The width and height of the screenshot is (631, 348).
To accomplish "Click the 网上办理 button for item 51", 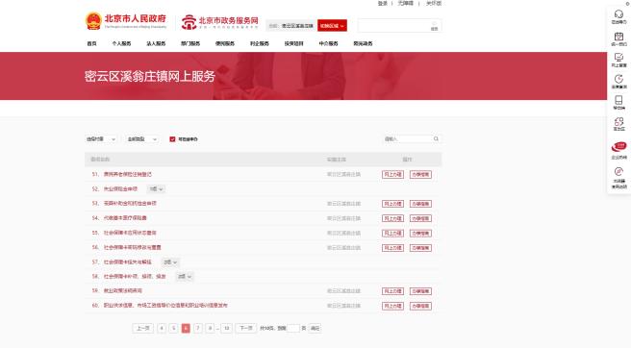I will point(392,174).
